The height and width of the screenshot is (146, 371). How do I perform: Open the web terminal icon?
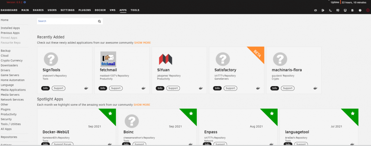coord(330,10)
